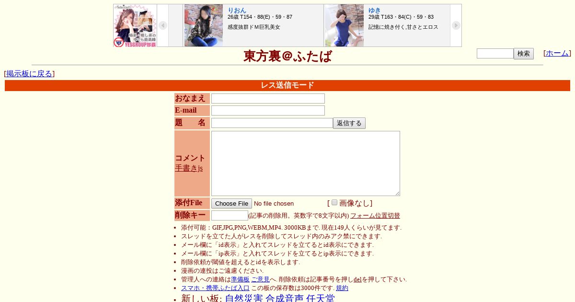Open the 規約 terms link

tap(342, 288)
